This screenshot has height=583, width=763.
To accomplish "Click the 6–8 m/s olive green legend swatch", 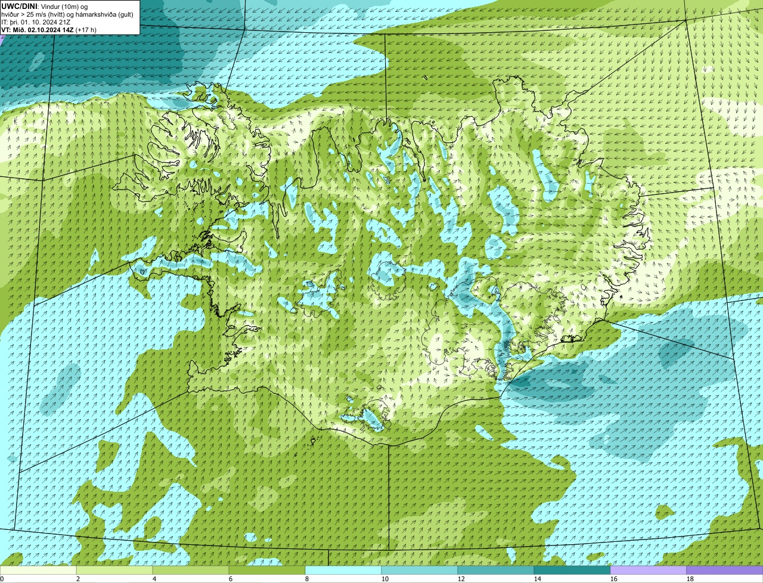I will [267, 570].
